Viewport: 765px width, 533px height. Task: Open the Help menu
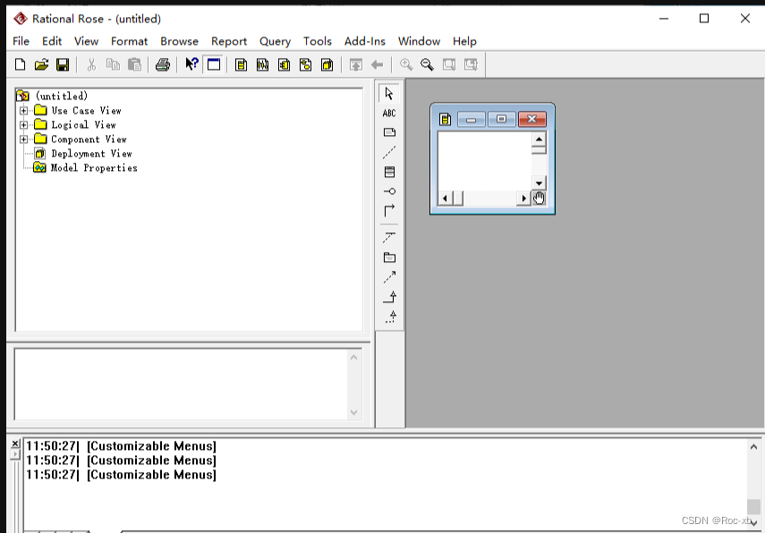click(464, 41)
